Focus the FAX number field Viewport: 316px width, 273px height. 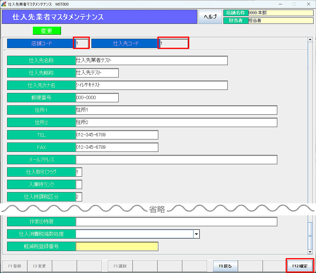pyautogui.click(x=117, y=147)
